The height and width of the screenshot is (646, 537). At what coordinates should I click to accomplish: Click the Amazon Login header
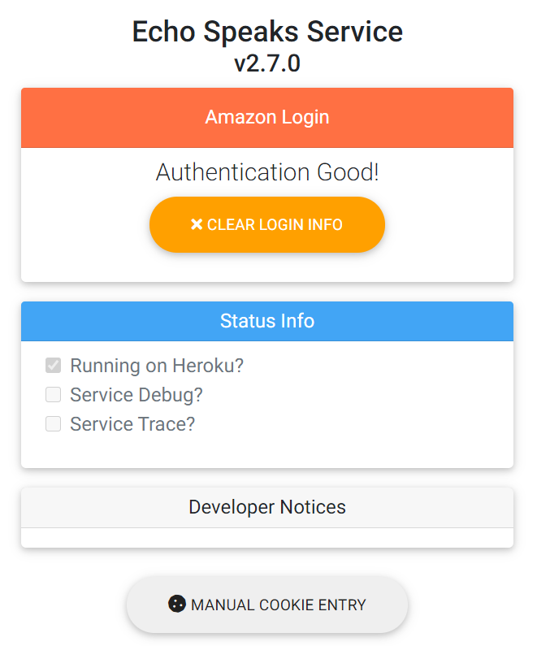pos(267,117)
